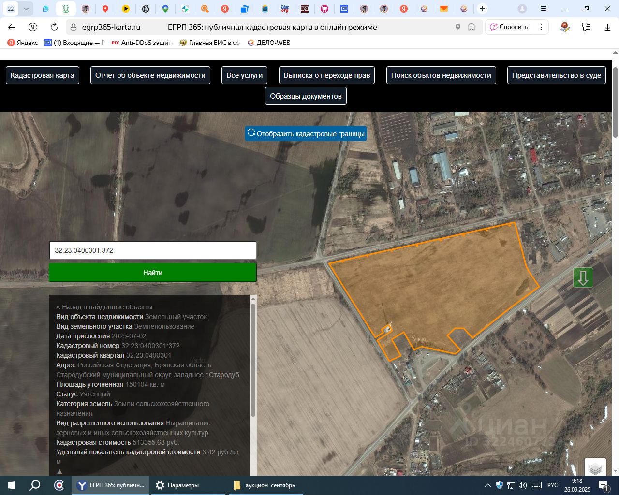This screenshot has height=495, width=619.
Task: Expand the tab groups dropdown chevron
Action: point(26,9)
